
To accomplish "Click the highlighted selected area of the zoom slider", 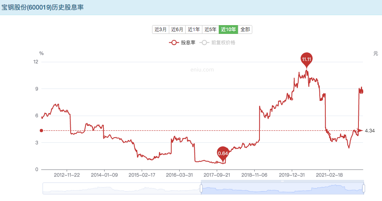I will click(x=282, y=188).
